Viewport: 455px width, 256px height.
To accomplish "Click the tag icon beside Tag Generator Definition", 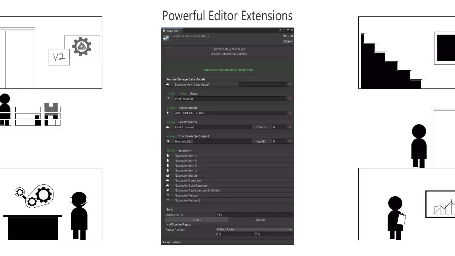I will (x=168, y=191).
